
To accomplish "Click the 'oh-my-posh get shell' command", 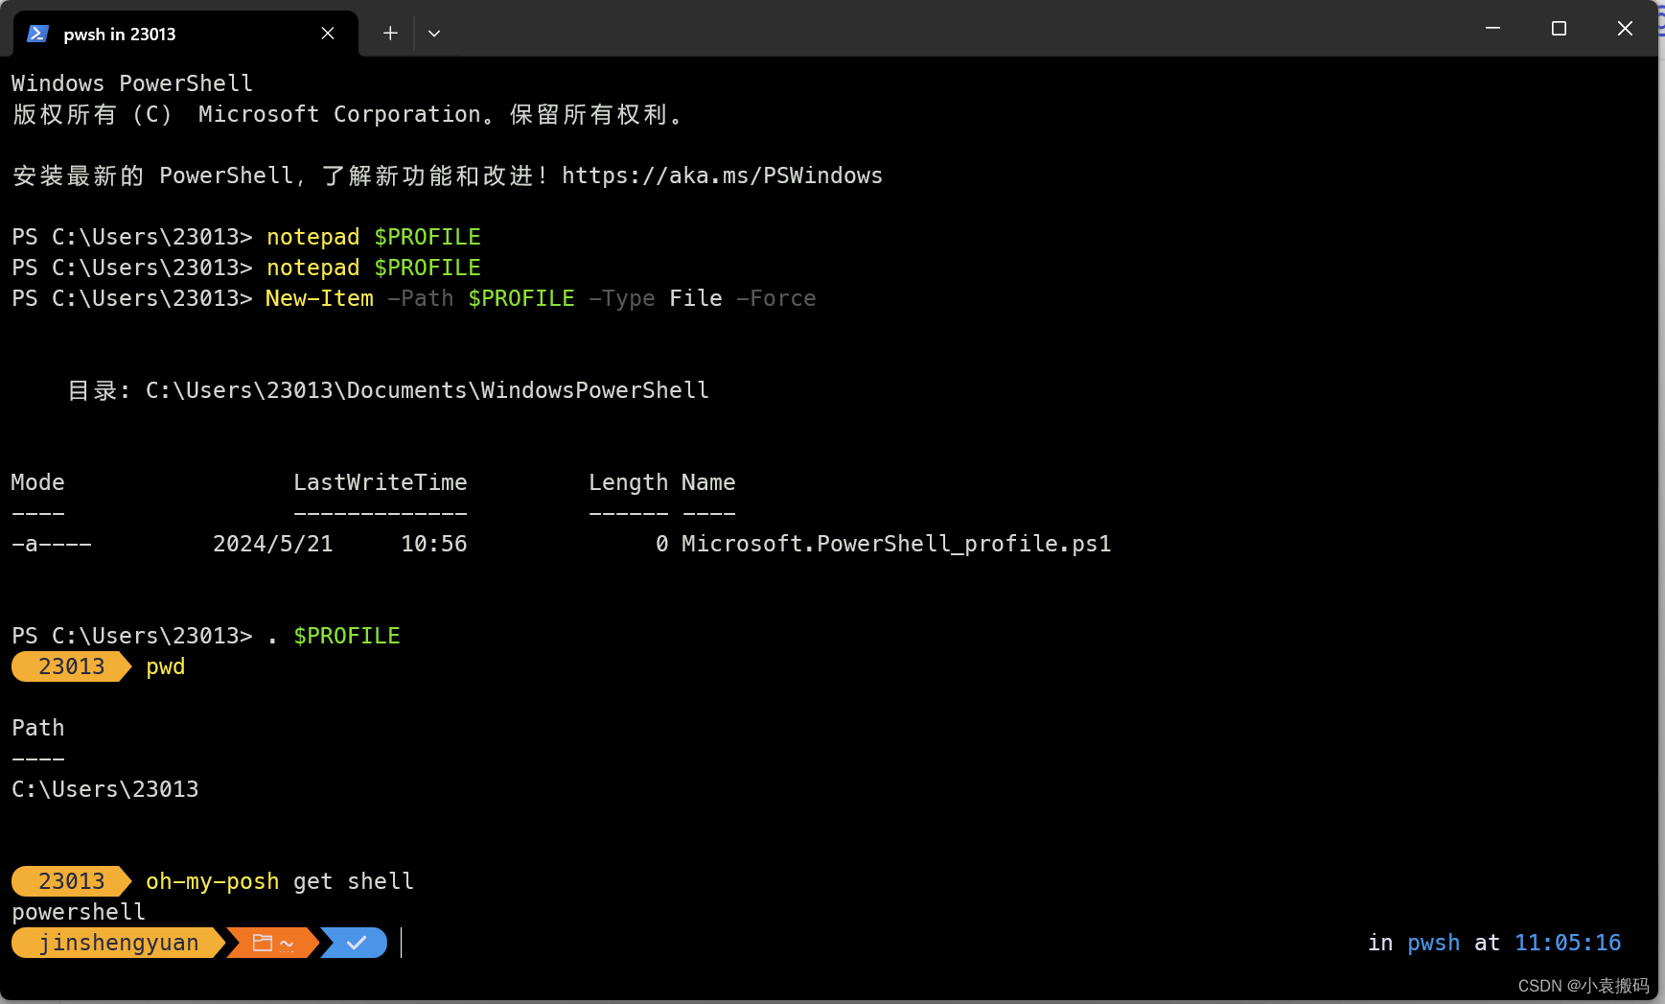I will tap(280, 881).
